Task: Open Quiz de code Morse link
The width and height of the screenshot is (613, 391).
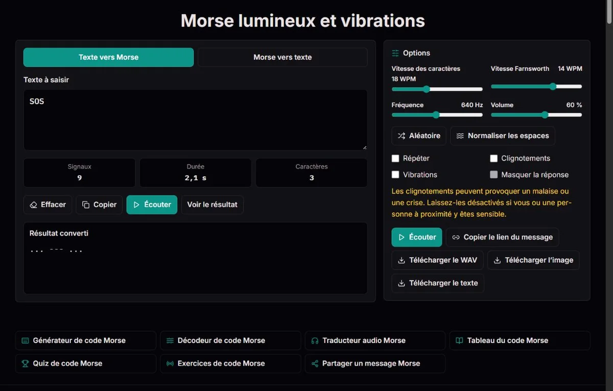Action: (x=86, y=363)
